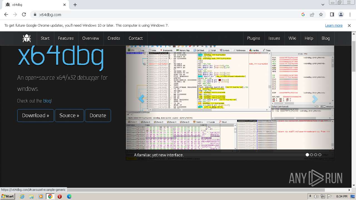View site information lock icon
The height and width of the screenshot is (200, 356).
pyautogui.click(x=35, y=14)
